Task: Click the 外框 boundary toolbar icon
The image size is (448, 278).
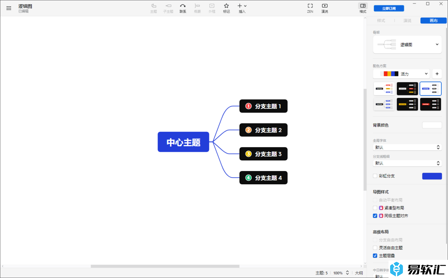Action: pyautogui.click(x=212, y=8)
